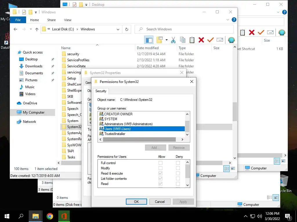
Task: Open the File menu
Action: pyautogui.click(x=18, y=20)
